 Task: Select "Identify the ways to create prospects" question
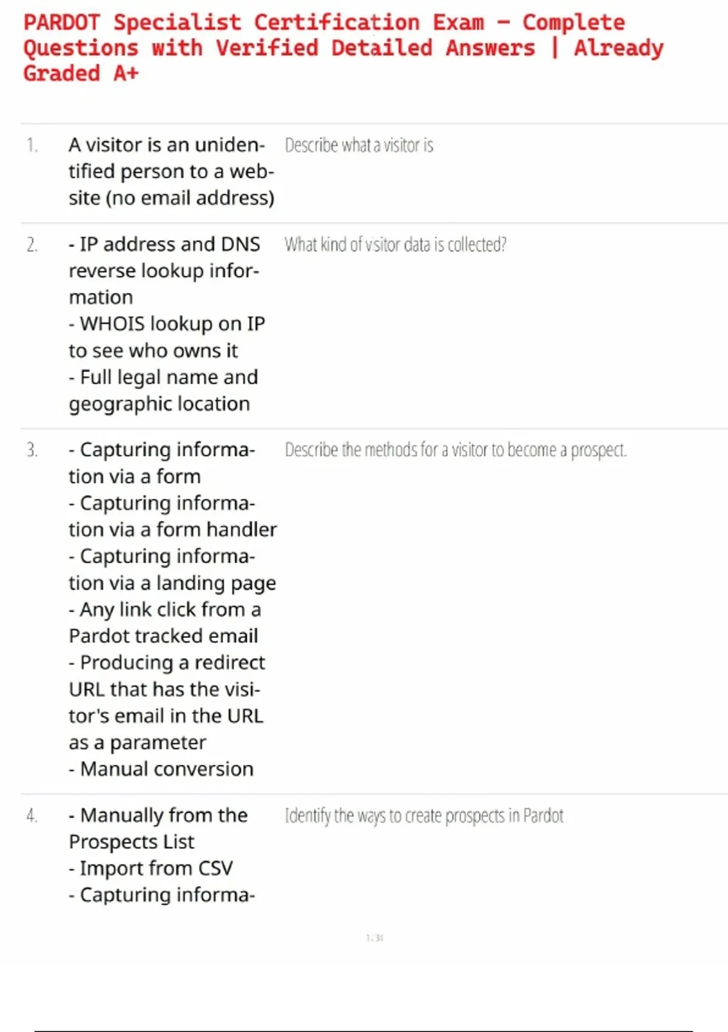pyautogui.click(x=424, y=816)
